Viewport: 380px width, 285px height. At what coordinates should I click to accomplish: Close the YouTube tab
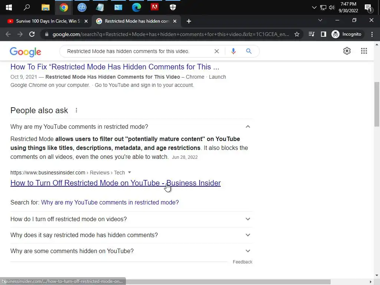tap(86, 21)
